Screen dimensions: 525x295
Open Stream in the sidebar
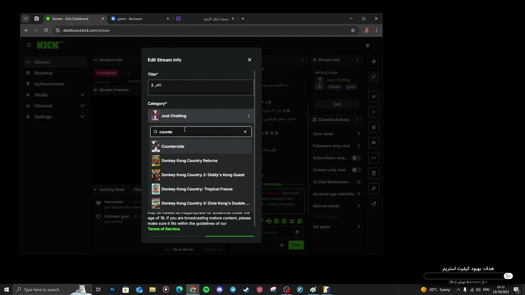pyautogui.click(x=55, y=62)
